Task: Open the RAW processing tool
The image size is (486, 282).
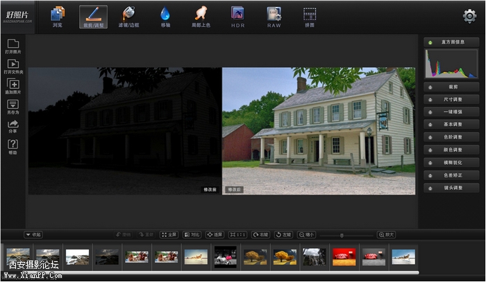Action: [274, 17]
